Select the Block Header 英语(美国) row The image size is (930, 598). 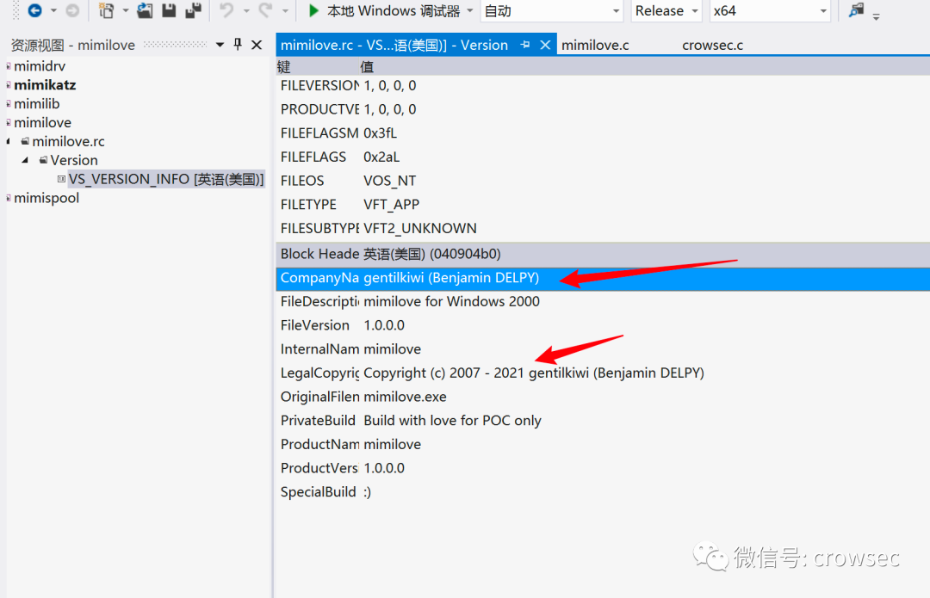tap(603, 254)
